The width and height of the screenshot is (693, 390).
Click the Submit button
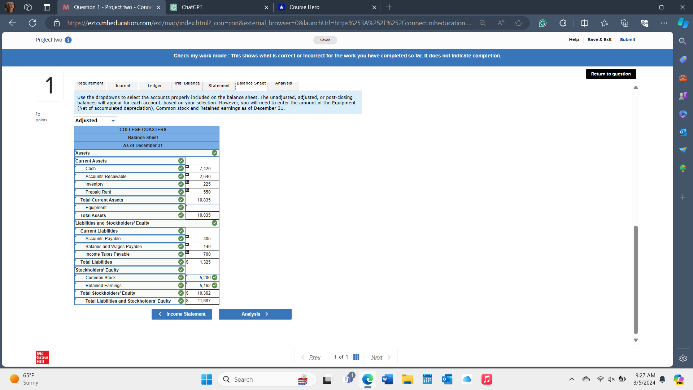(628, 40)
